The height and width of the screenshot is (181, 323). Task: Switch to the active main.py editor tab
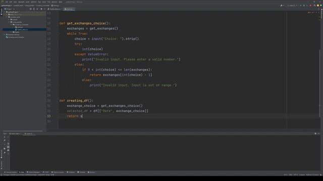tap(69, 9)
